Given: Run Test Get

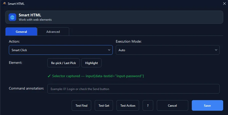Looking at the screenshot, I should (104, 105).
